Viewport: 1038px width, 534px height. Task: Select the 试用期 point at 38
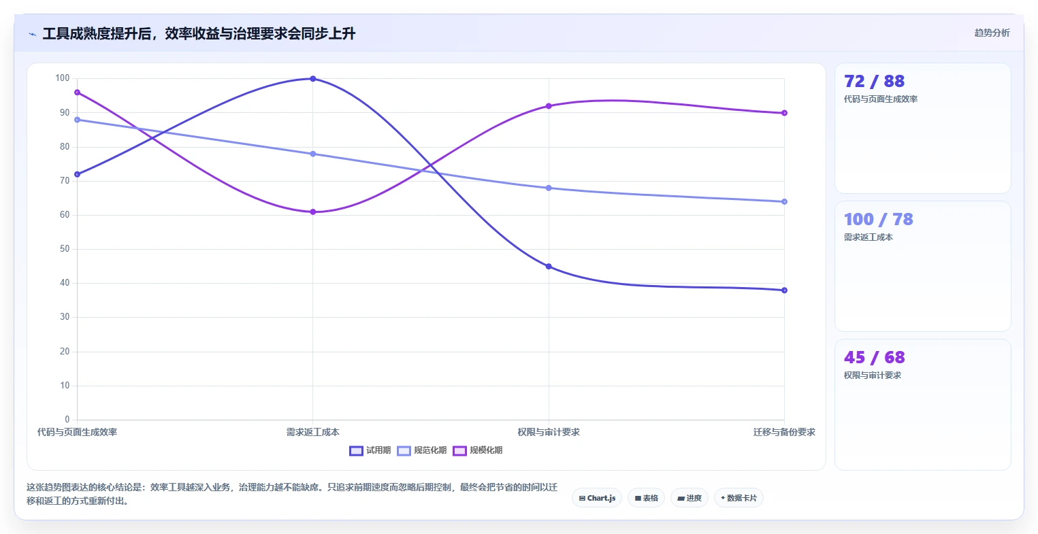point(784,290)
